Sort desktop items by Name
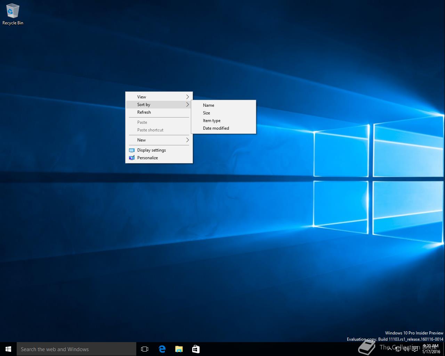445x356 pixels. click(x=209, y=105)
